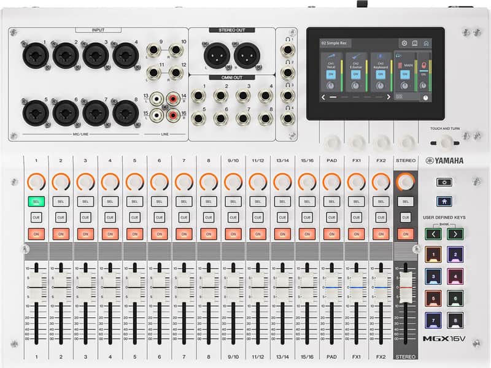Viewport: 491px width, 368px height.
Task: Trigger User Defined Key 2
Action: click(455, 254)
